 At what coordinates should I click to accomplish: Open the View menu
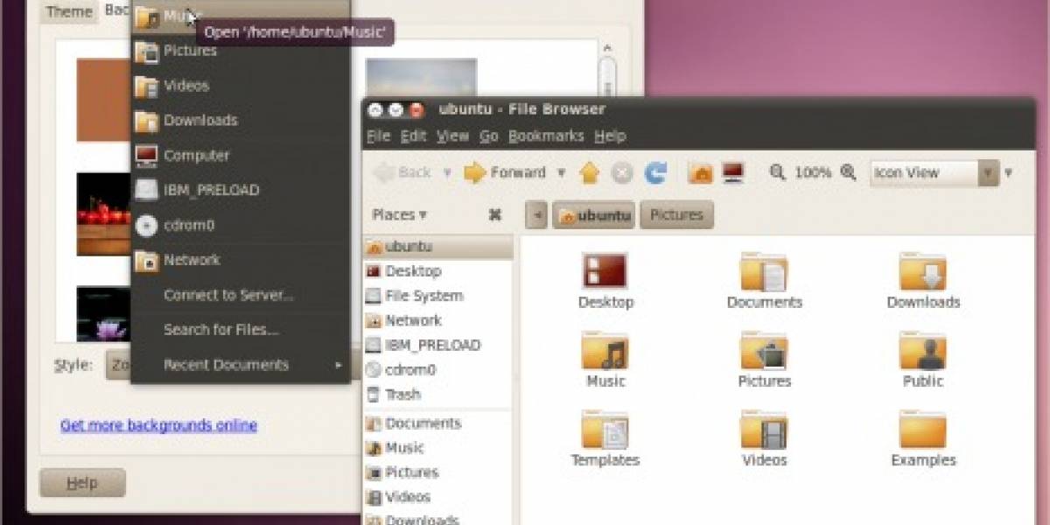point(453,136)
